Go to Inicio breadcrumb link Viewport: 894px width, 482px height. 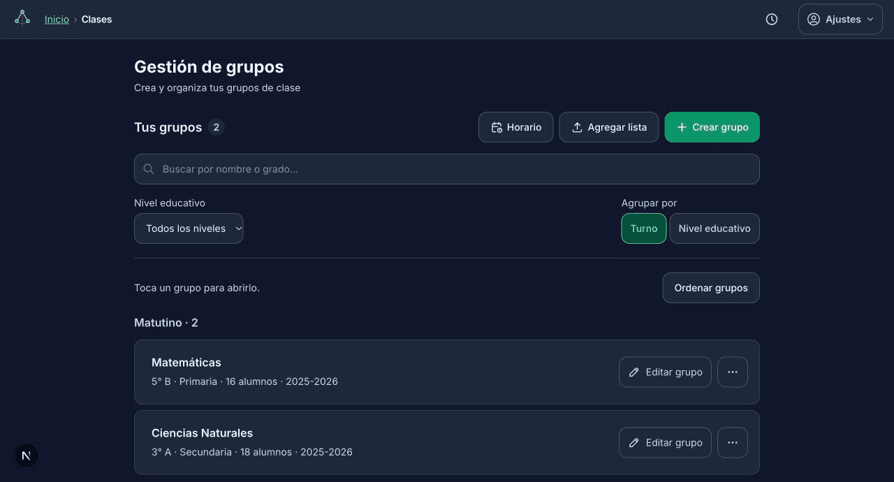point(57,20)
